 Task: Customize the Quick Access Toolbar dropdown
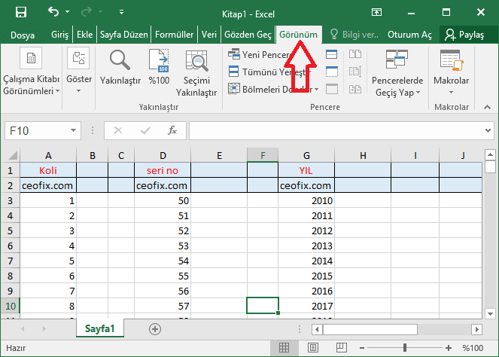[x=121, y=12]
